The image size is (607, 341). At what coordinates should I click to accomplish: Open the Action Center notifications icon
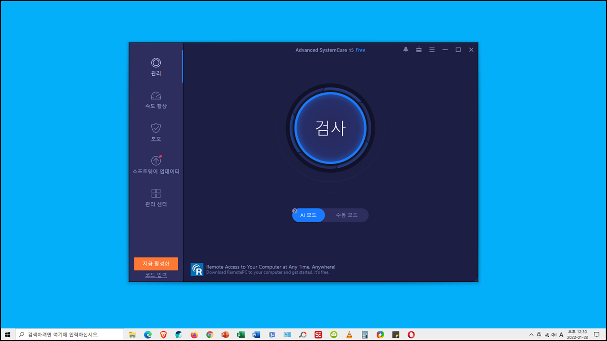597,334
